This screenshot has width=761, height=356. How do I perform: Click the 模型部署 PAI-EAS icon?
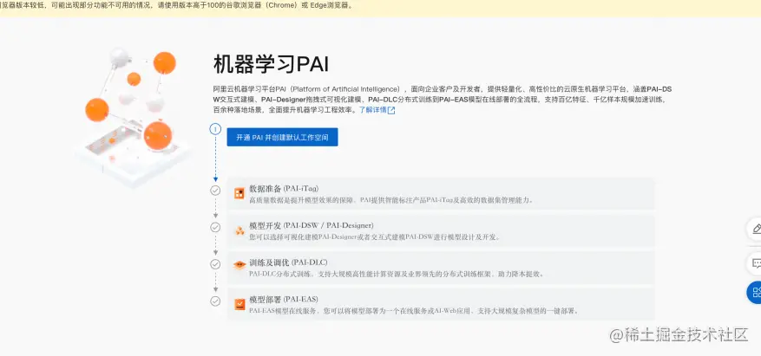point(239,304)
